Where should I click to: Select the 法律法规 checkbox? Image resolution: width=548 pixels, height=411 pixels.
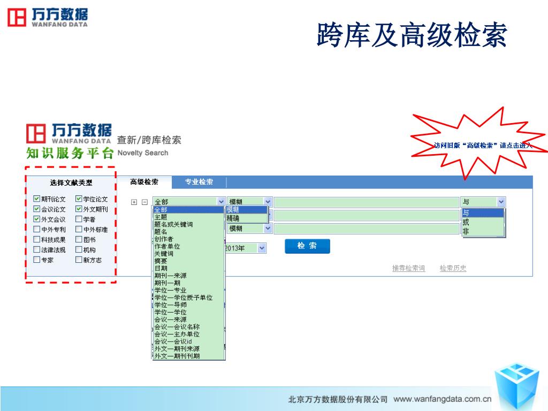(x=36, y=249)
